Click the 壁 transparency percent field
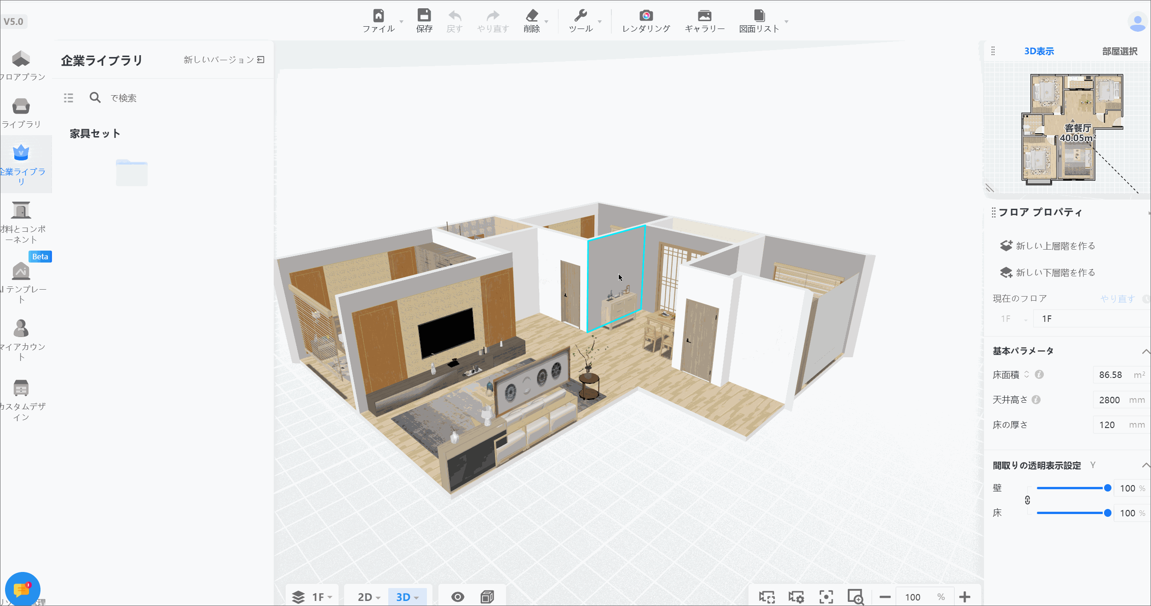The height and width of the screenshot is (606, 1151). 1131,488
